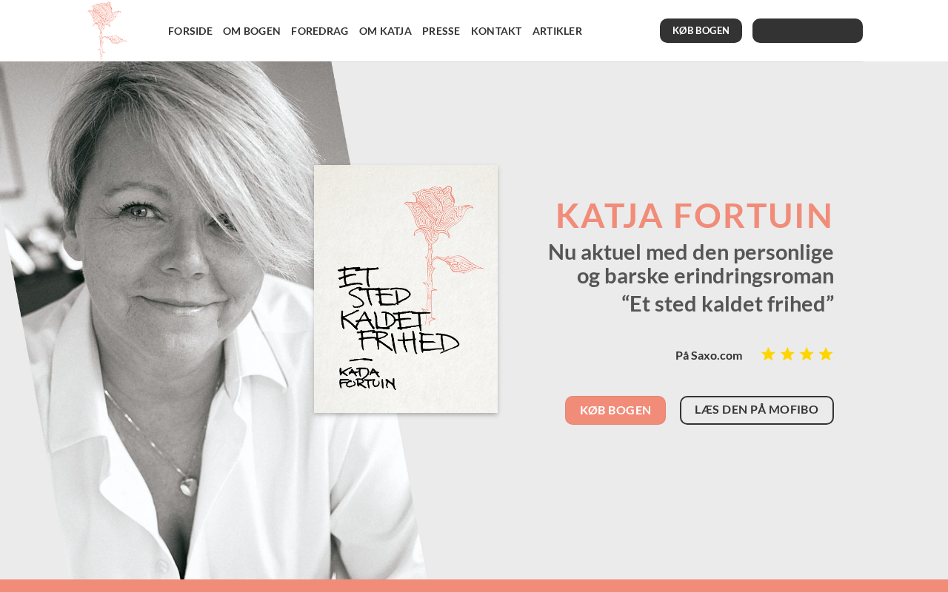This screenshot has width=948, height=592.
Task: Select the fourth yellow rating star
Action: click(826, 354)
